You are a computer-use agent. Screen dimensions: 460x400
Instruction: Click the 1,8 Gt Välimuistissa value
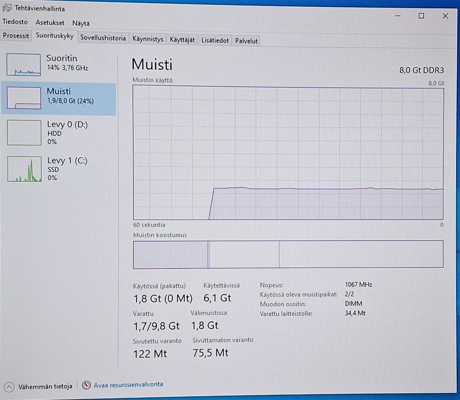pyautogui.click(x=205, y=325)
